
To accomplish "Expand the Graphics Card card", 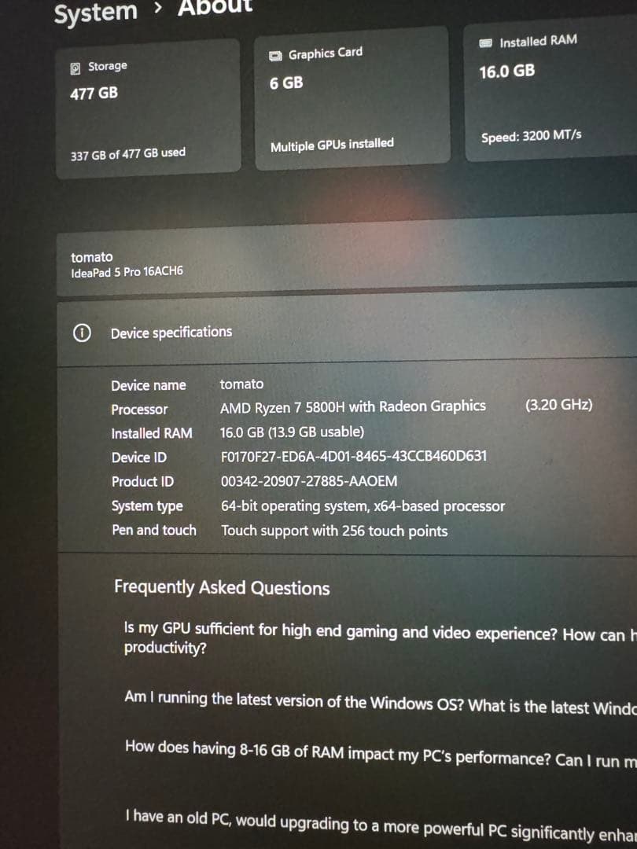I will click(352, 94).
